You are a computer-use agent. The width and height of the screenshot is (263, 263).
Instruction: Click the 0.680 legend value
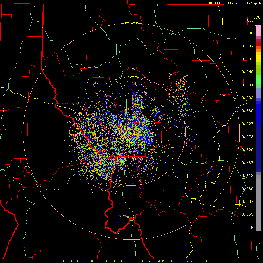click(248, 111)
